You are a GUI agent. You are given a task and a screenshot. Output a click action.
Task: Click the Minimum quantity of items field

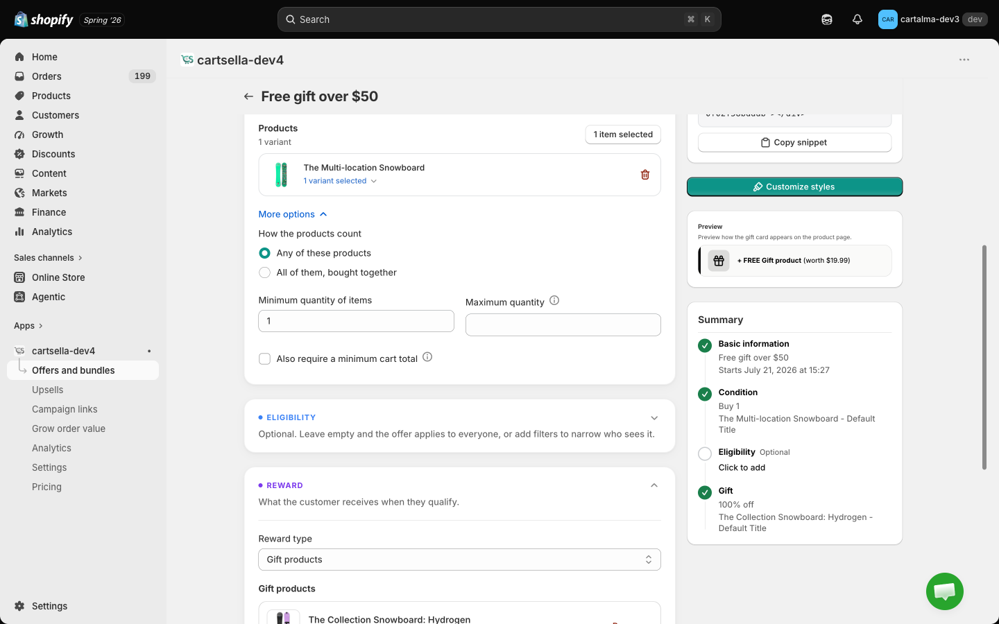[x=356, y=321]
